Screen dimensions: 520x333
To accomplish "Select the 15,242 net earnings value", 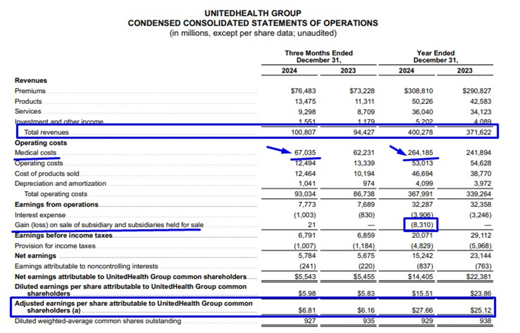I will 422,256.
